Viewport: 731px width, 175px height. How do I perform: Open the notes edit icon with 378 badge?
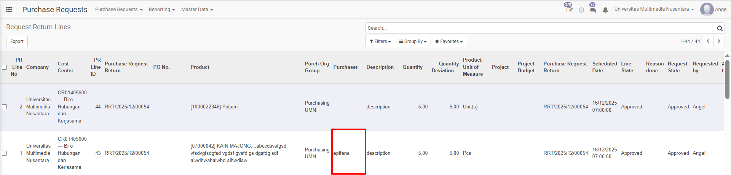pyautogui.click(x=569, y=10)
